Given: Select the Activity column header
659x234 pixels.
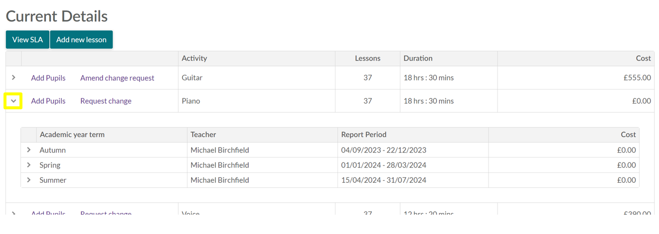Looking at the screenshot, I should 194,58.
